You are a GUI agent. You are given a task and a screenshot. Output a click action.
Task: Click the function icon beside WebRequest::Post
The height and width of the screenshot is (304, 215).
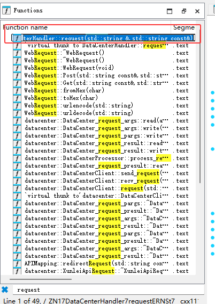click(17, 75)
